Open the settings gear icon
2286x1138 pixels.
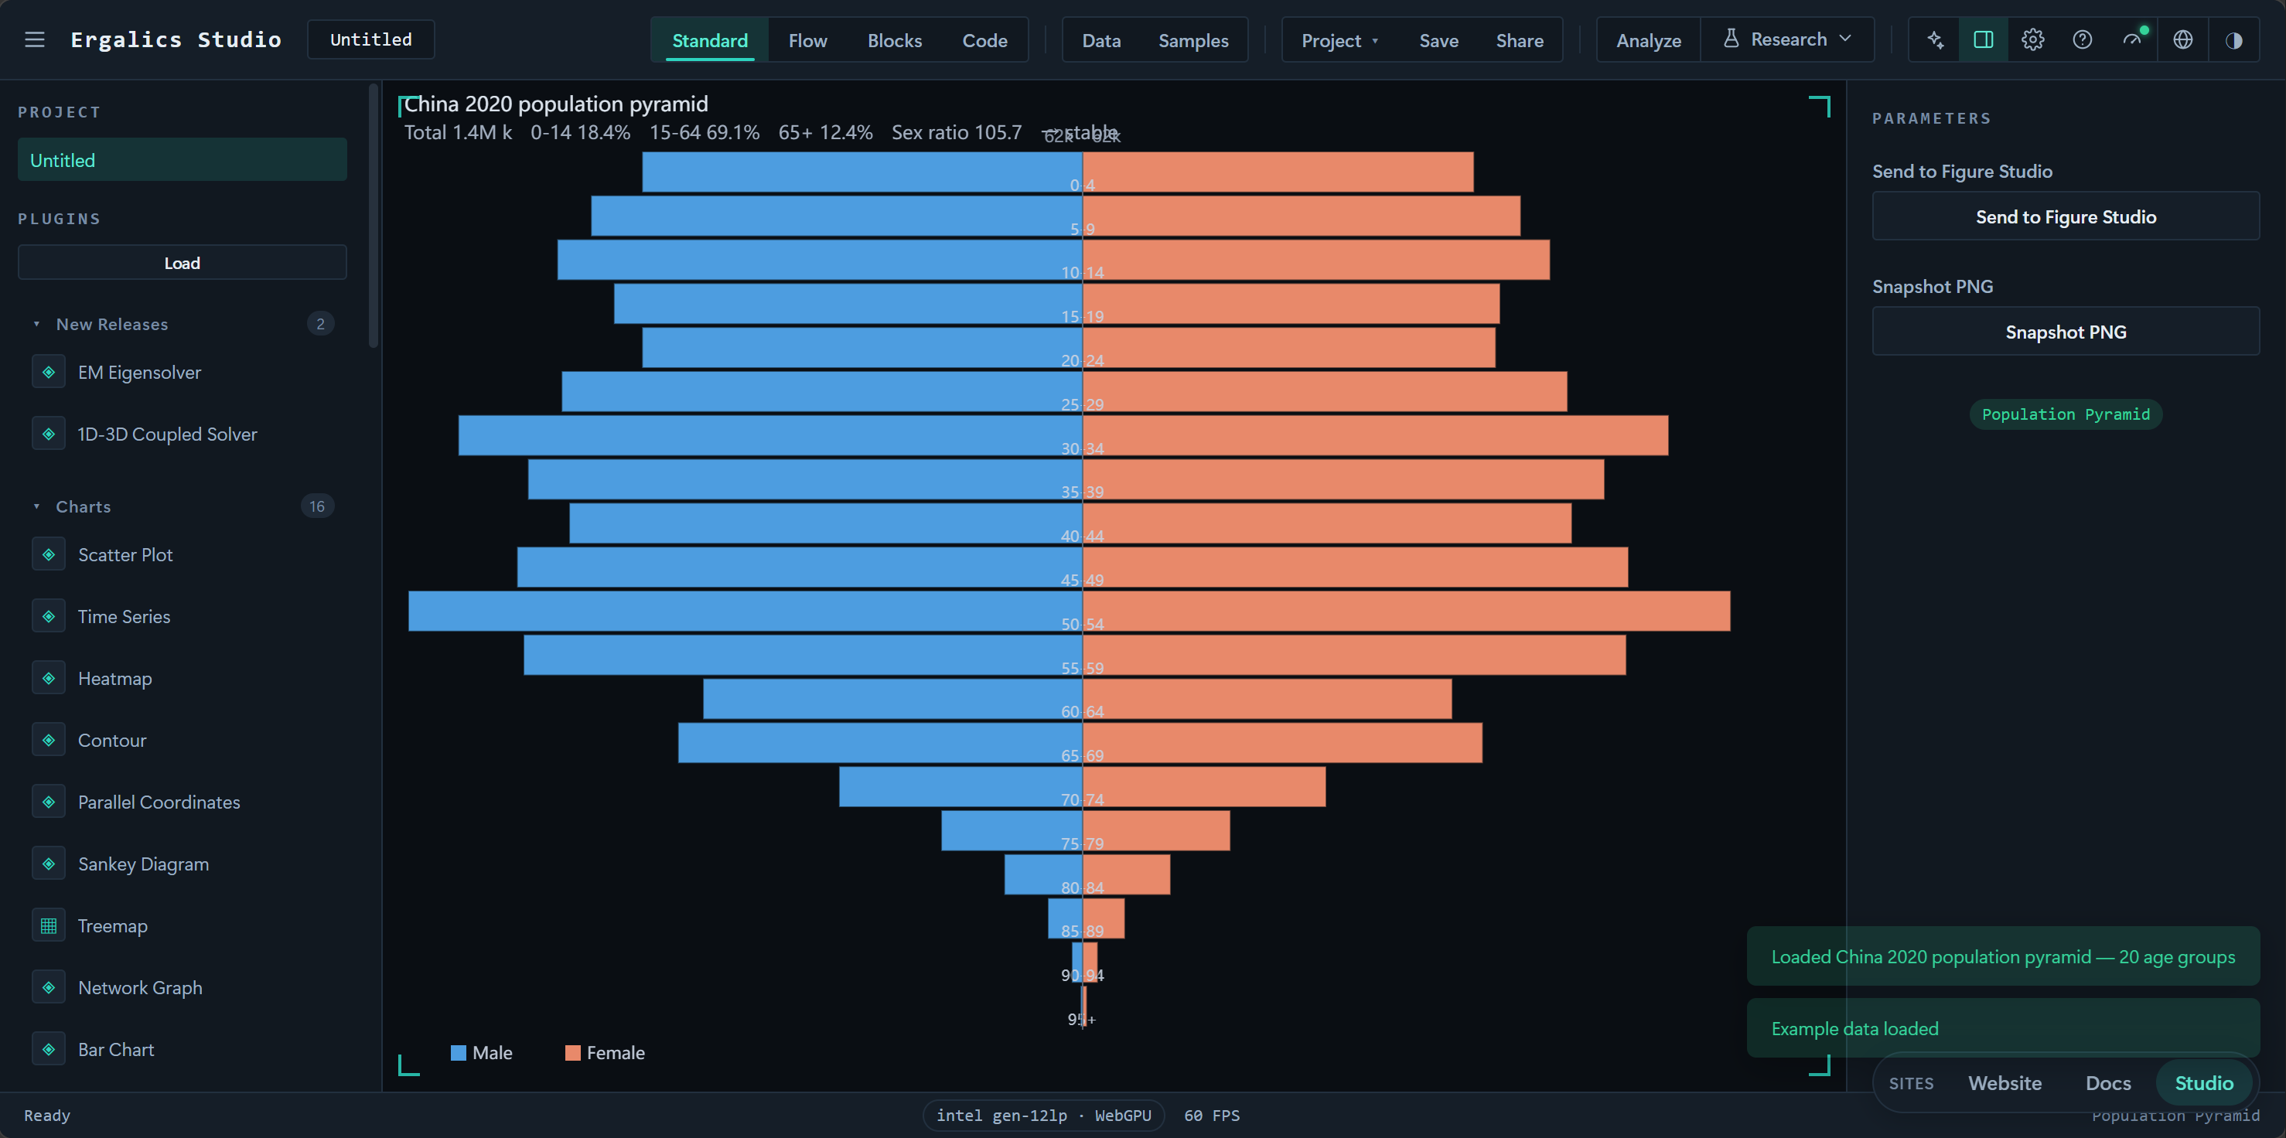point(2033,40)
